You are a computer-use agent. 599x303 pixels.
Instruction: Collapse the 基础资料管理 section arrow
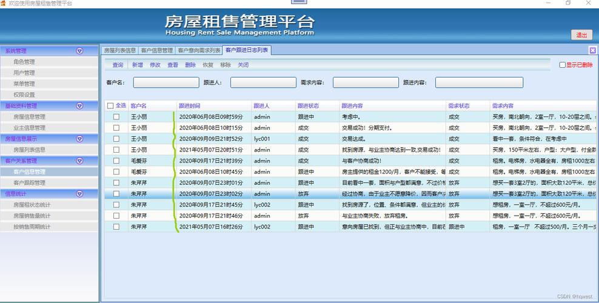(x=79, y=105)
